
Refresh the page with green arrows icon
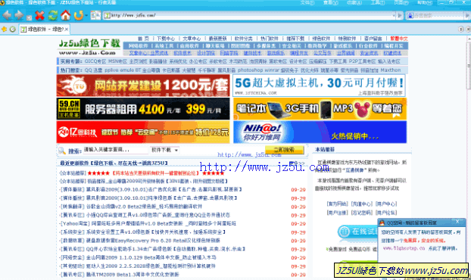(x=53, y=15)
